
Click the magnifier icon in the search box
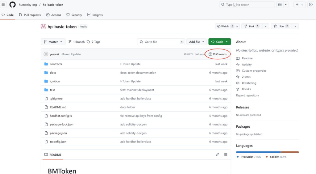point(223,4)
